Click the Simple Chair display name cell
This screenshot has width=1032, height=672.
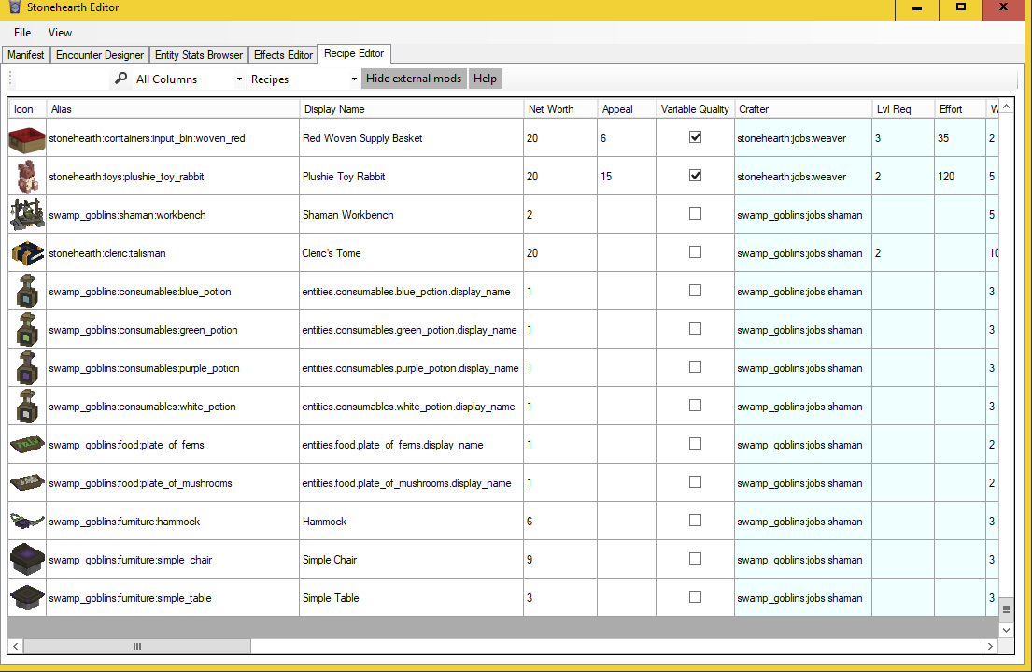coord(411,559)
